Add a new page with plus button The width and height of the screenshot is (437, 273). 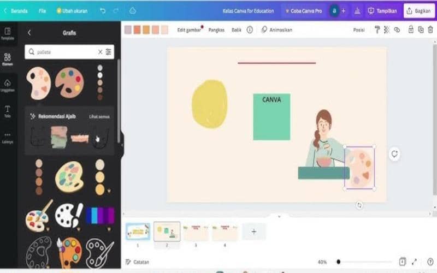254,232
